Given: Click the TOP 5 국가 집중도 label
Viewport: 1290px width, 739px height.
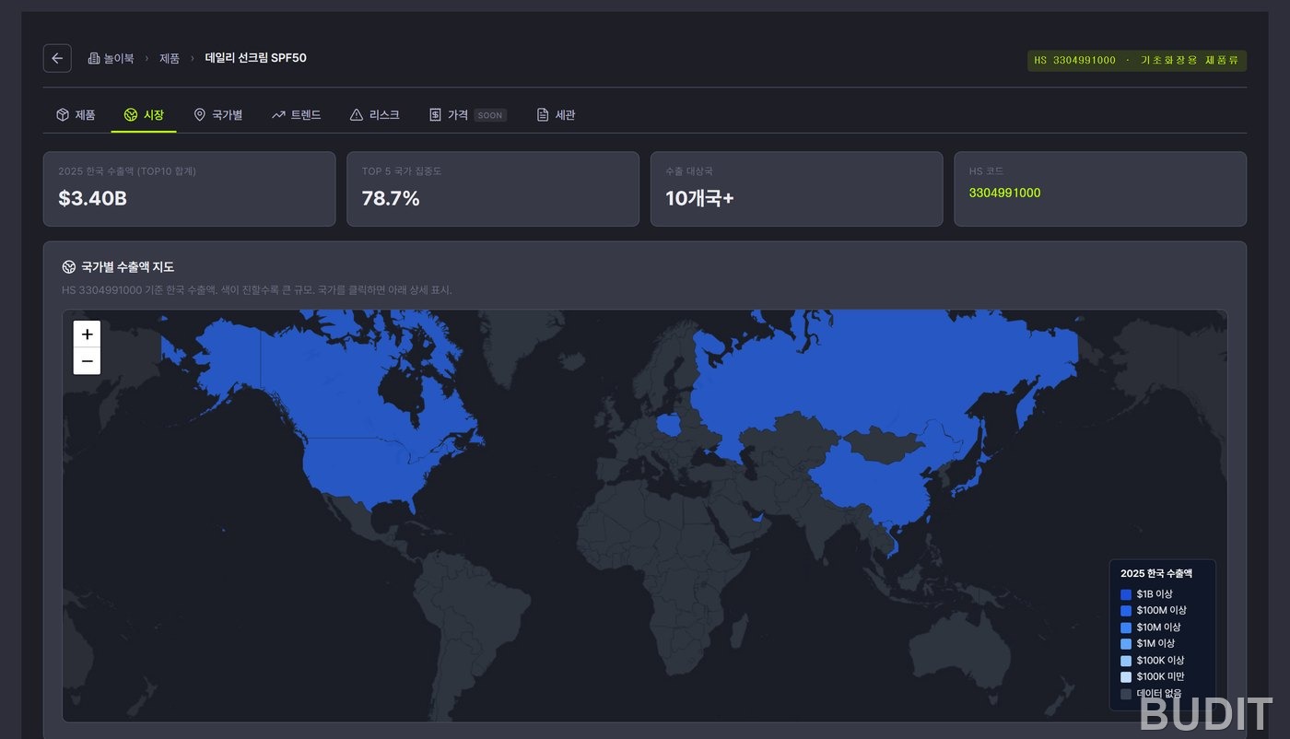Looking at the screenshot, I should coord(402,171).
